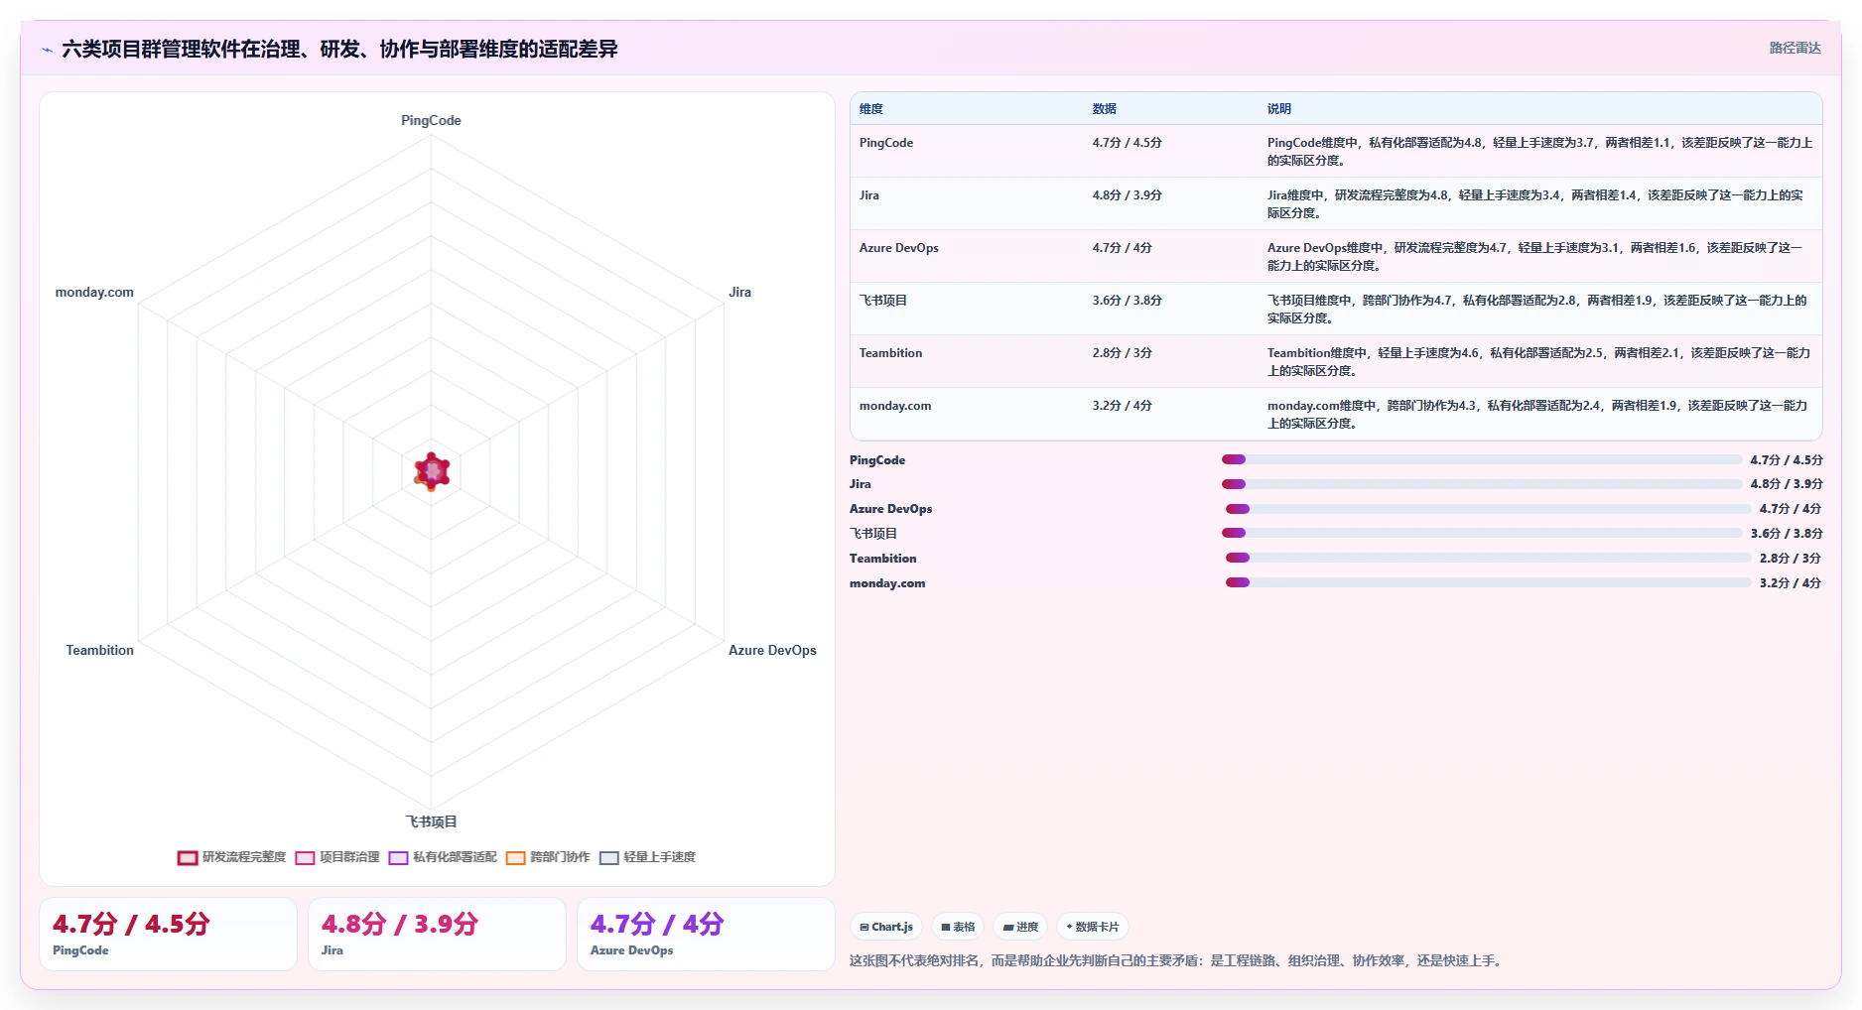Viewport: 1862px width, 1010px height.
Task: Toggle the 跨部门协作 legend series
Action: [x=548, y=857]
